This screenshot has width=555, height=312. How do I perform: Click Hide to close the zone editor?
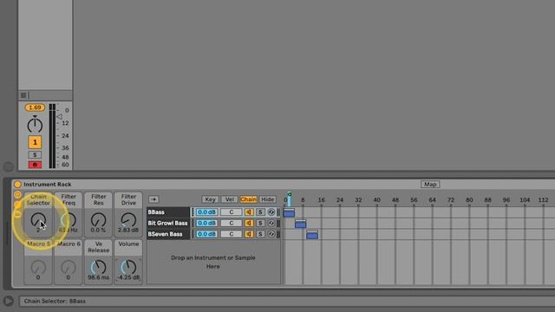(x=268, y=199)
